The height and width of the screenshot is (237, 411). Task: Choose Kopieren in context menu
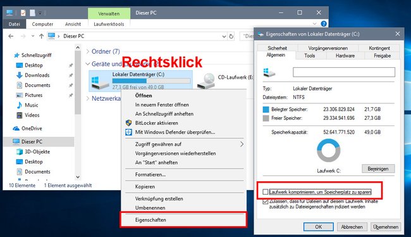(145, 186)
